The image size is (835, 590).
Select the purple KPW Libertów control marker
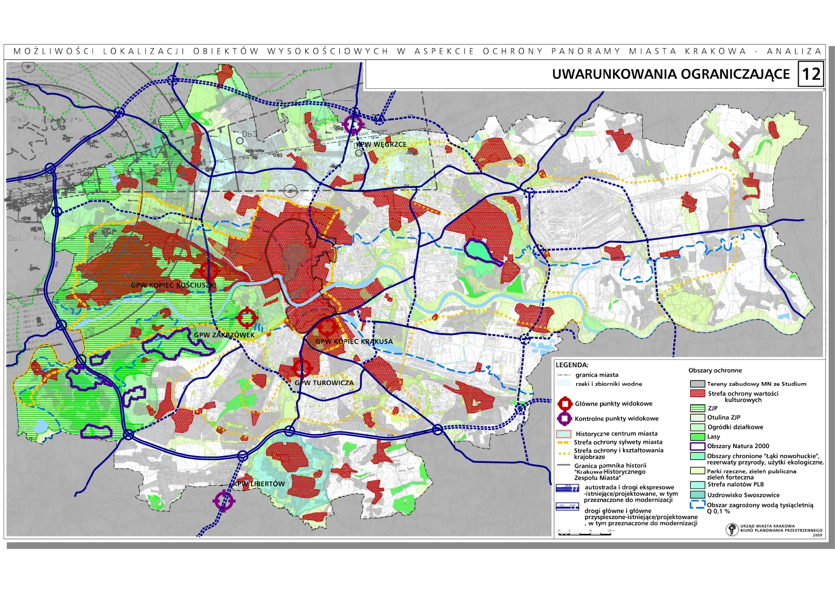point(224,501)
